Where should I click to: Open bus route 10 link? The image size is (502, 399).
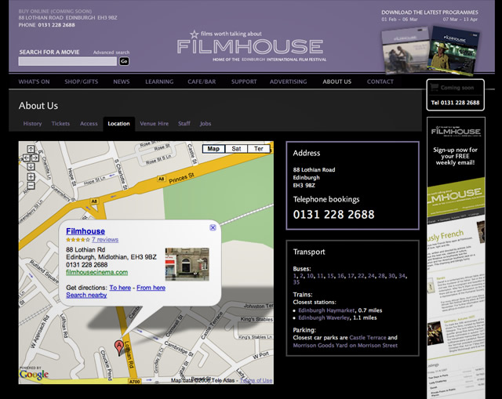pyautogui.click(x=310, y=276)
